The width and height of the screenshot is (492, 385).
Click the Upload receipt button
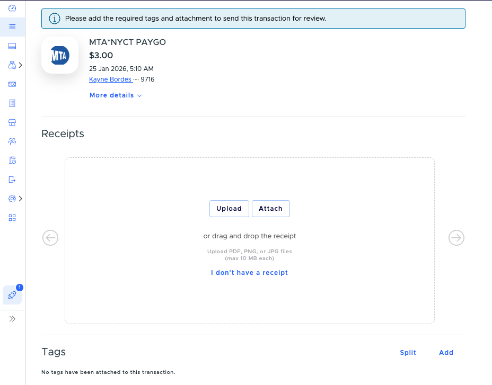pos(229,209)
